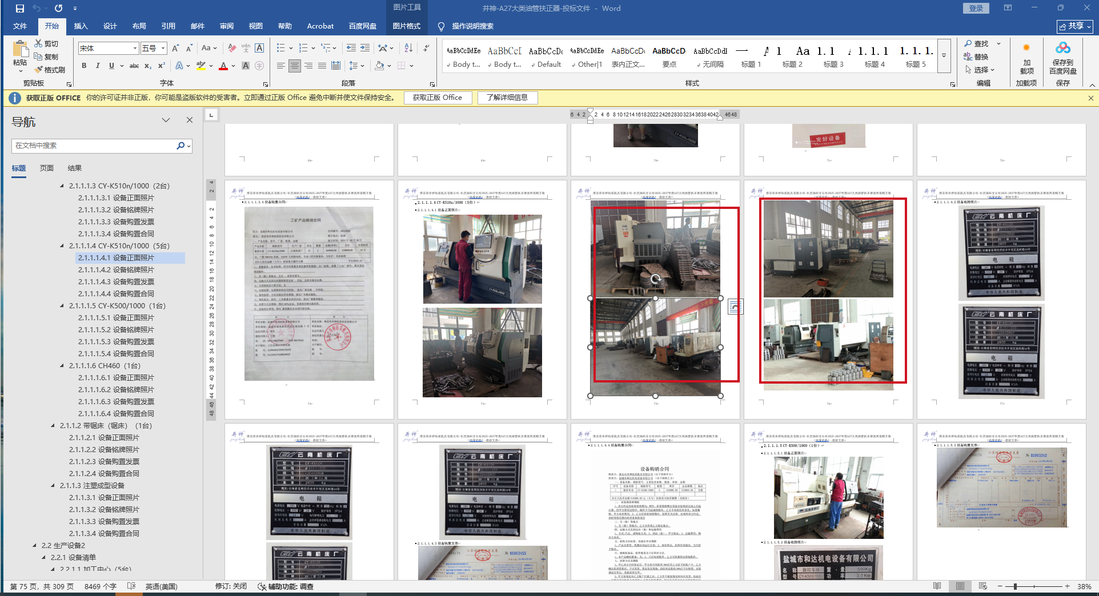The height and width of the screenshot is (596, 1099).
Task: Open the font size dropdown (五号)
Action: [x=163, y=49]
